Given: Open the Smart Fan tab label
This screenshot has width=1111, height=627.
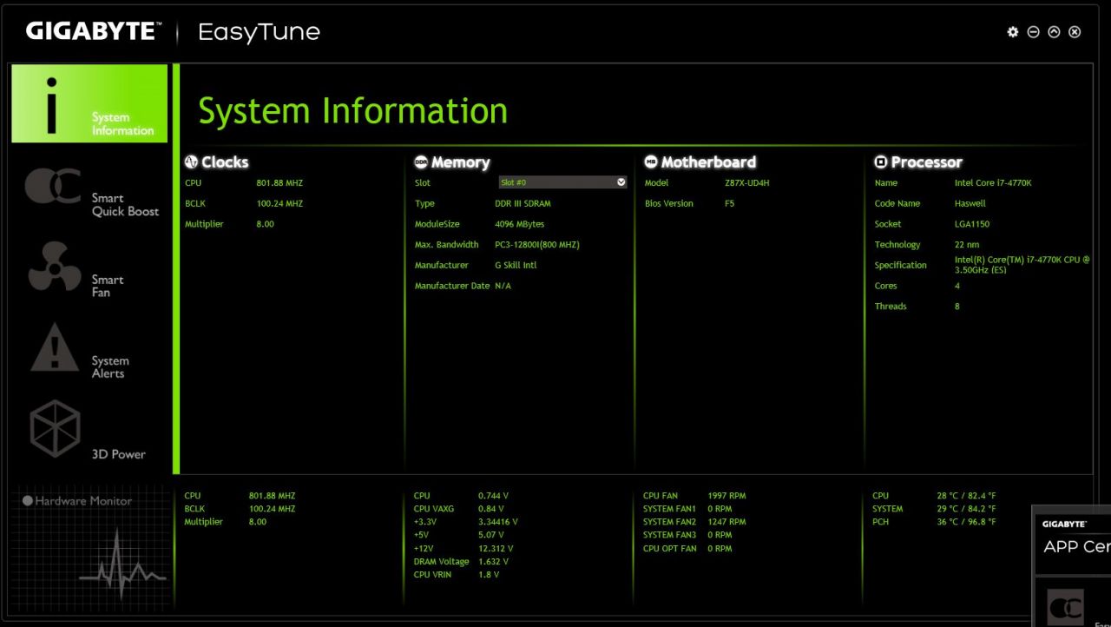Looking at the screenshot, I should pos(108,286).
